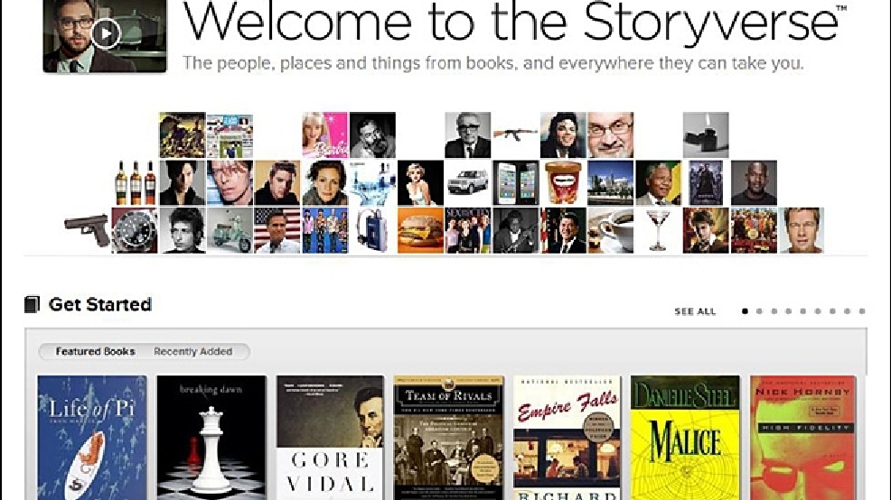The height and width of the screenshot is (500, 891).
Task: Switch to the Featured Books tab
Action: point(95,351)
